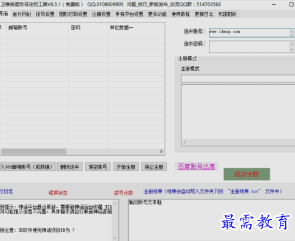Click left arrow of 注册模式 list scrollbar
The width and height of the screenshot is (295, 241).
(x=185, y=142)
